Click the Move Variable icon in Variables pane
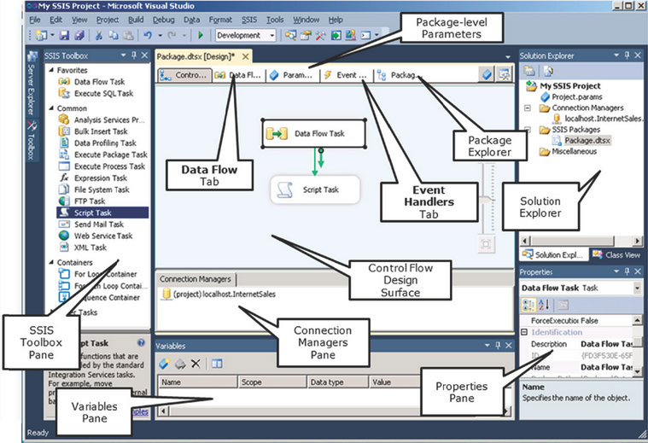Viewport: 648px width, 443px height. (180, 364)
